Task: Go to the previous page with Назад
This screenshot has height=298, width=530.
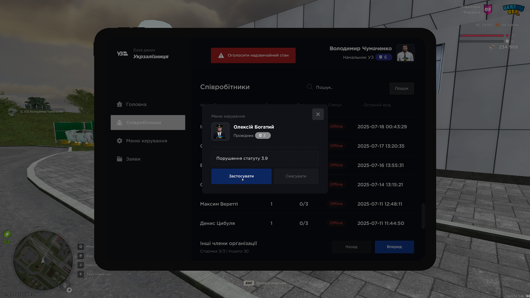Action: click(x=351, y=247)
